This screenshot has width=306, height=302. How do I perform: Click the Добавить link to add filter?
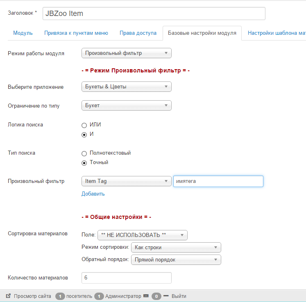(x=93, y=194)
